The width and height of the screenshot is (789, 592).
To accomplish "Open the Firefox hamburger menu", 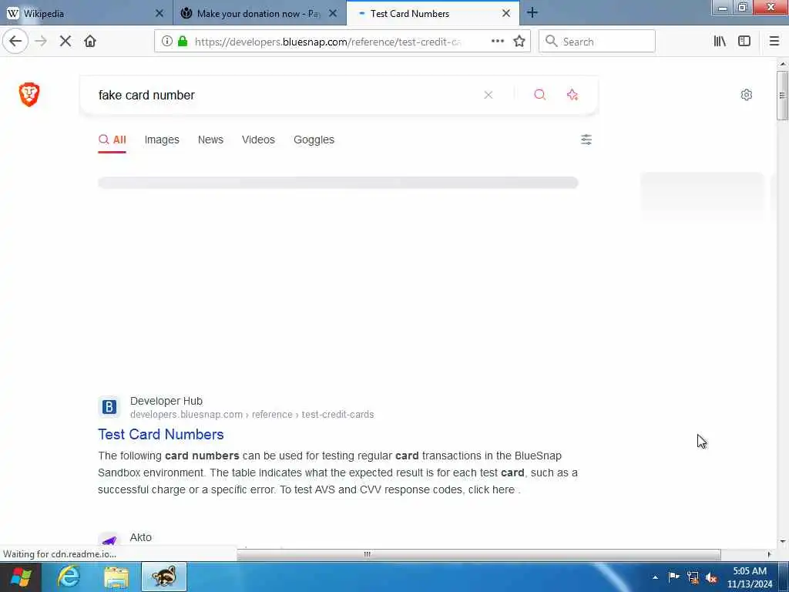I will coord(774,42).
